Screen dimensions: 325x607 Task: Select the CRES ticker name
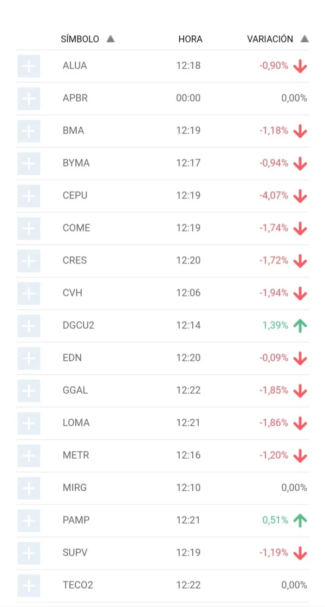(x=75, y=260)
